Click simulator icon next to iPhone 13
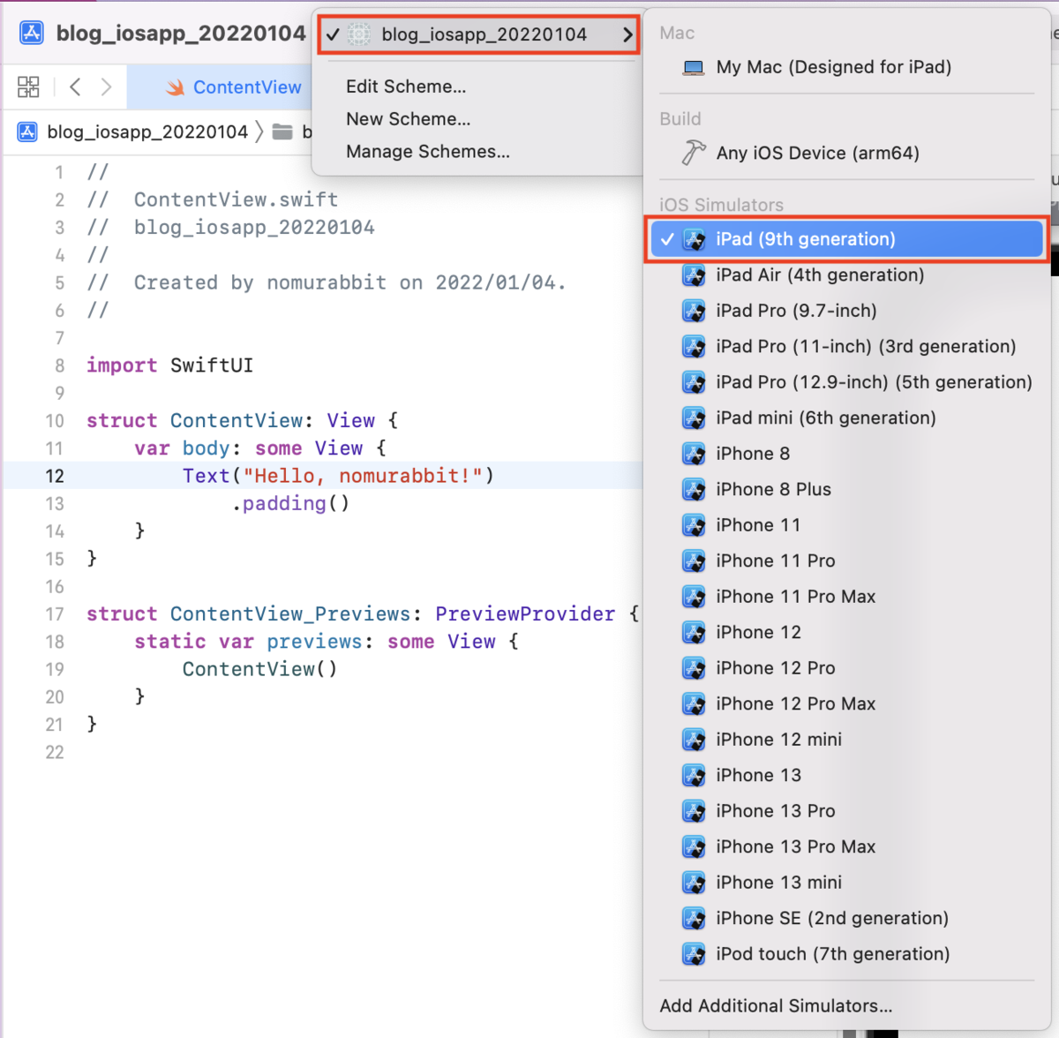Viewport: 1059px width, 1038px height. pyautogui.click(x=695, y=776)
